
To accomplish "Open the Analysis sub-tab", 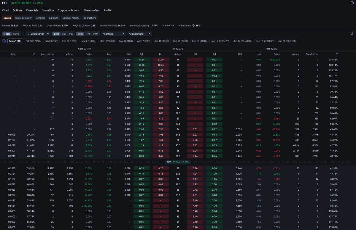I will [x=40, y=18].
